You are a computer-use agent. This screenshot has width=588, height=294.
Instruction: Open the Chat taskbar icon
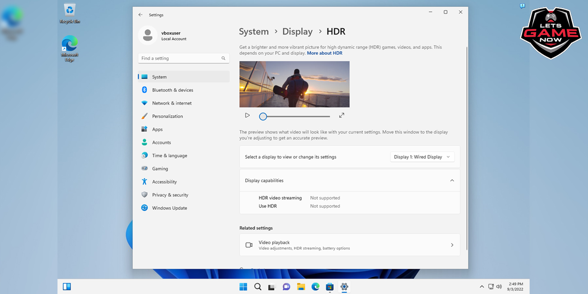(x=286, y=287)
